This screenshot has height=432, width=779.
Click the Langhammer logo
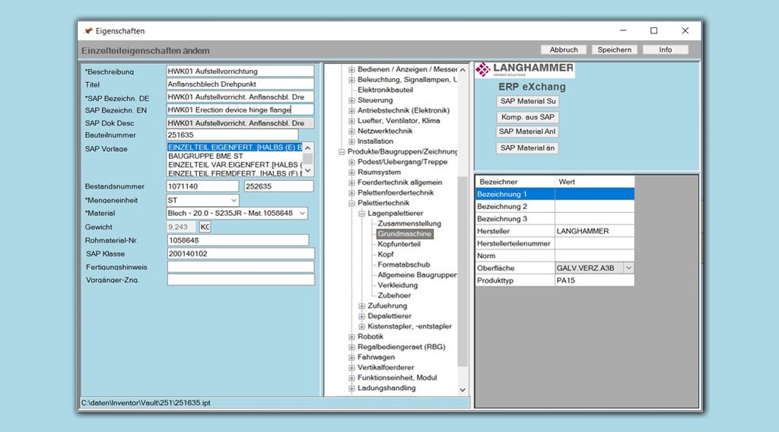tap(524, 71)
